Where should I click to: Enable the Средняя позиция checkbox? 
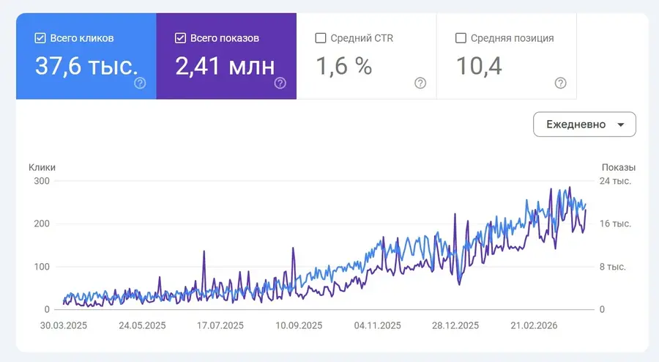tap(461, 38)
